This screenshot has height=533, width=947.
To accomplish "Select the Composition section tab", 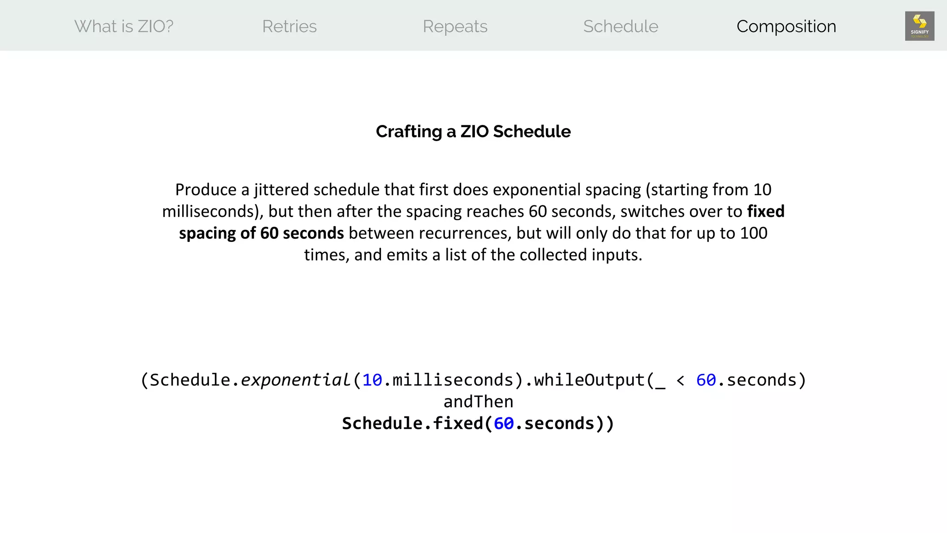I will click(786, 26).
